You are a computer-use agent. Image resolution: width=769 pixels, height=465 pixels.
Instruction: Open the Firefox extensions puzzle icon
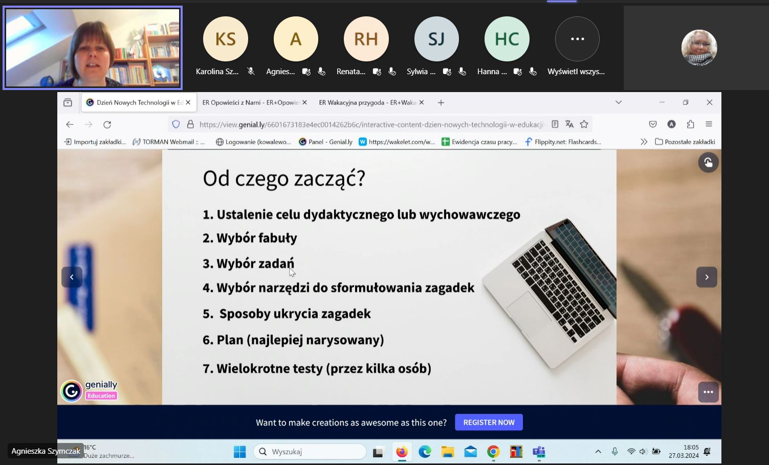690,124
